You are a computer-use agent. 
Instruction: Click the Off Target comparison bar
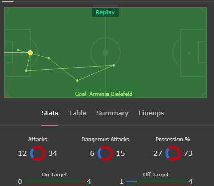[156, 181]
